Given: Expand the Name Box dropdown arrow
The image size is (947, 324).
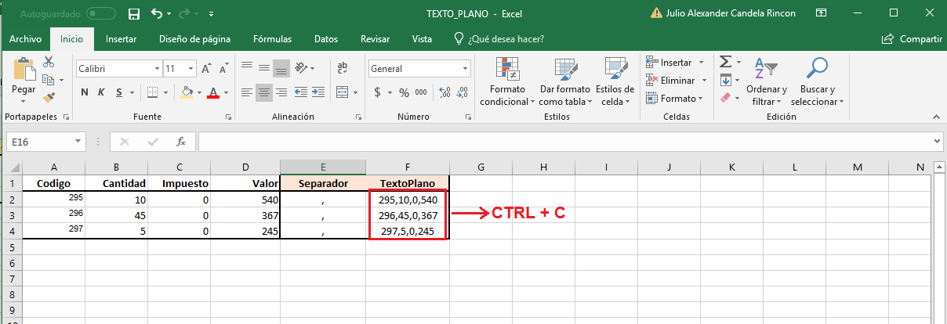Looking at the screenshot, I should (78, 142).
